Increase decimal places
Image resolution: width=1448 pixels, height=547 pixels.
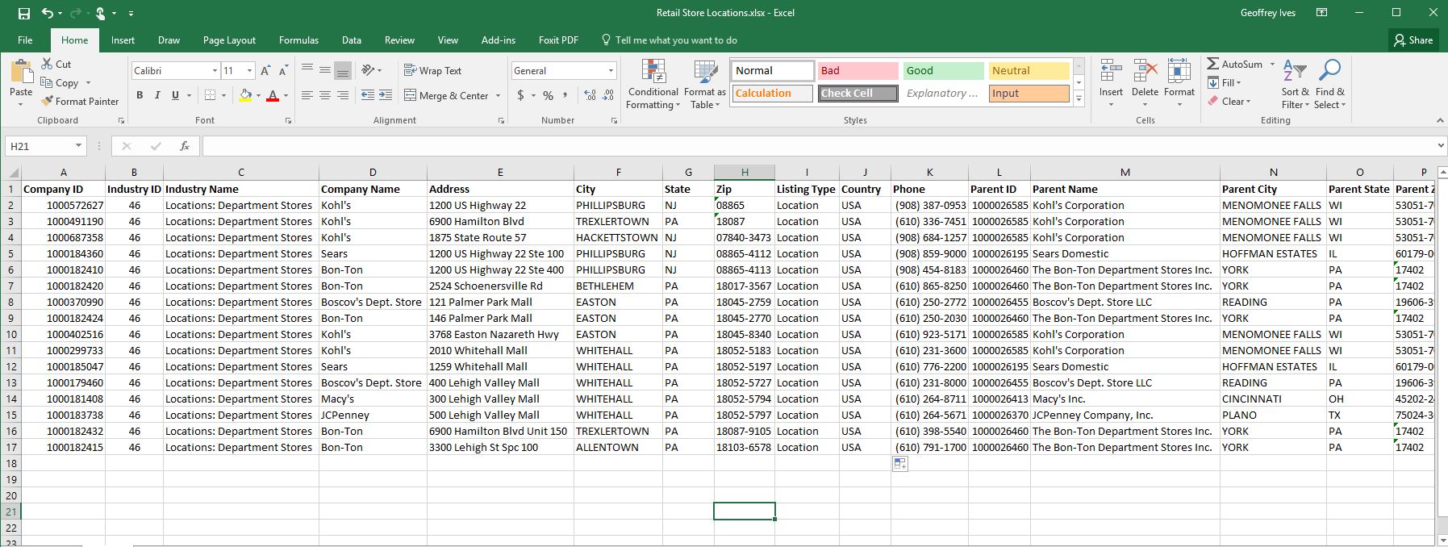tap(590, 95)
